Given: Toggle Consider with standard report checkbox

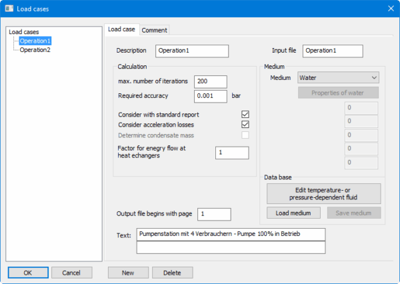Looking at the screenshot, I should click(245, 115).
